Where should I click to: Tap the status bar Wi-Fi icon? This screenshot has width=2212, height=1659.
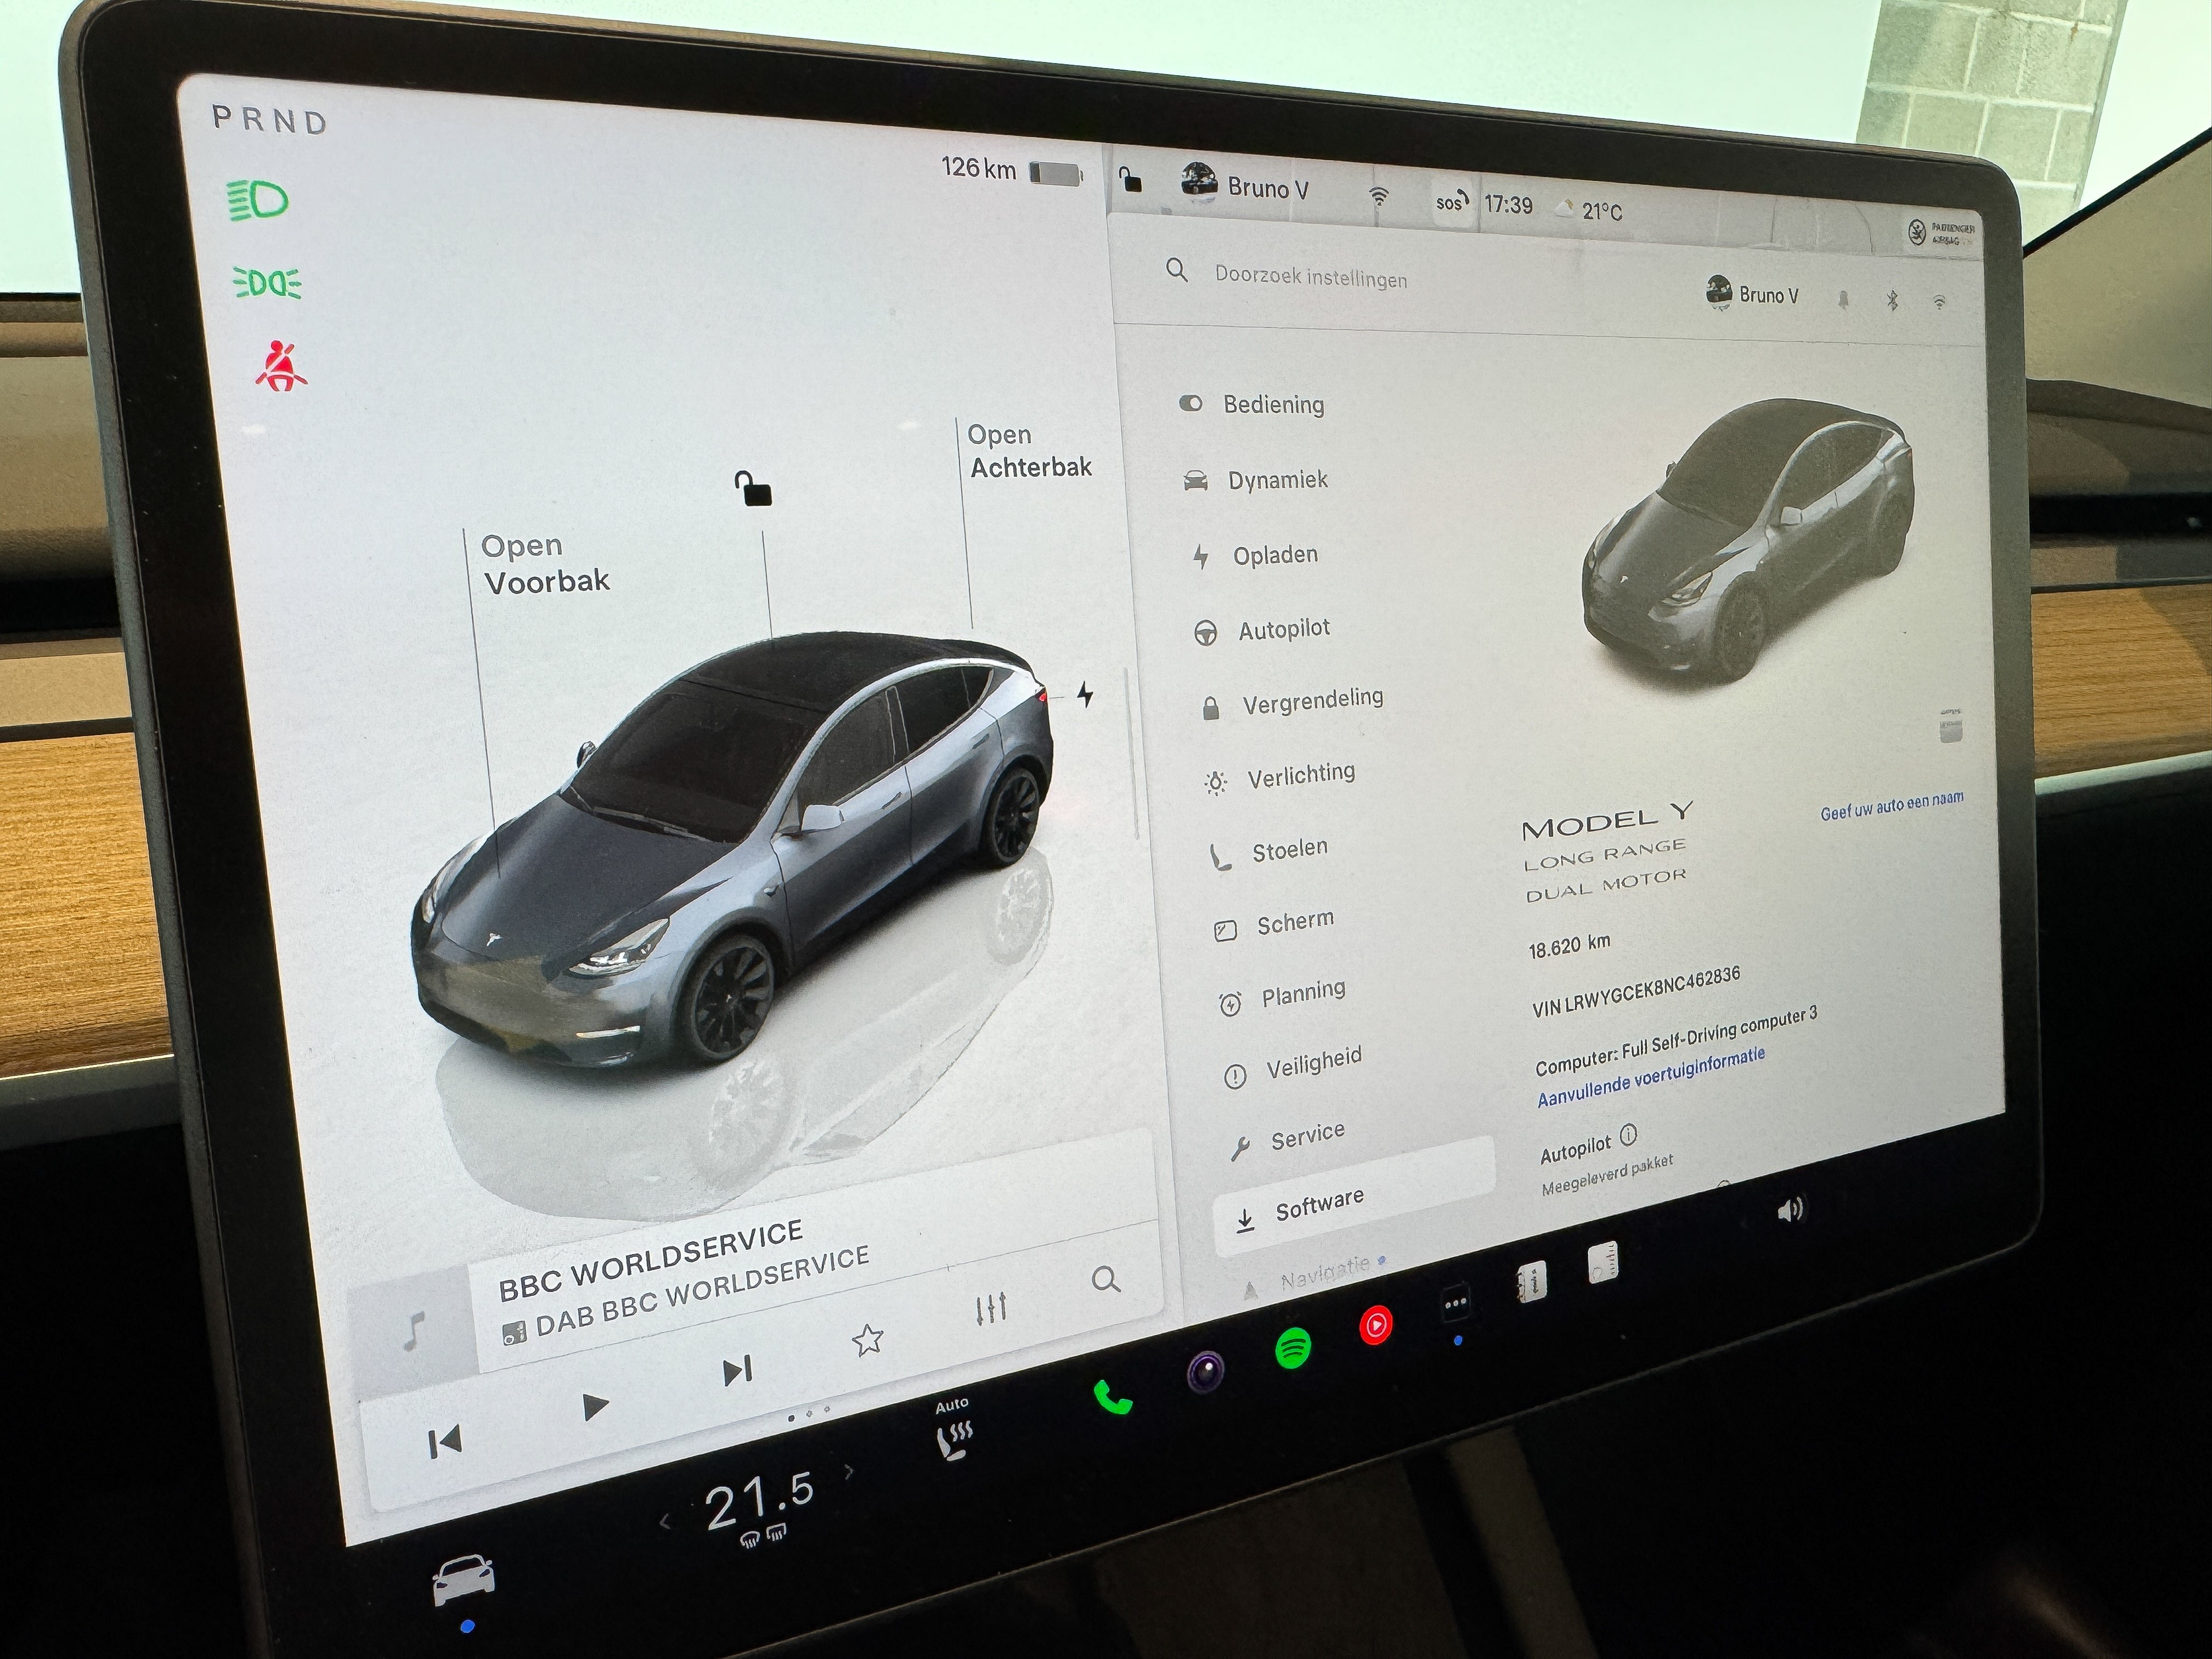[x=1378, y=196]
